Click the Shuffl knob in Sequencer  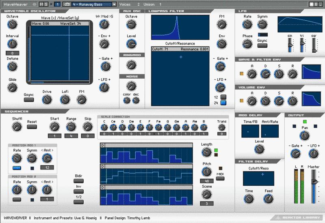point(17,127)
